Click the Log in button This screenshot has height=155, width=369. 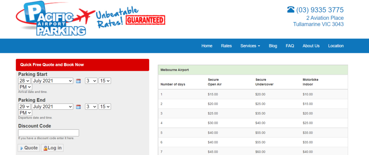pyautogui.click(x=52, y=148)
